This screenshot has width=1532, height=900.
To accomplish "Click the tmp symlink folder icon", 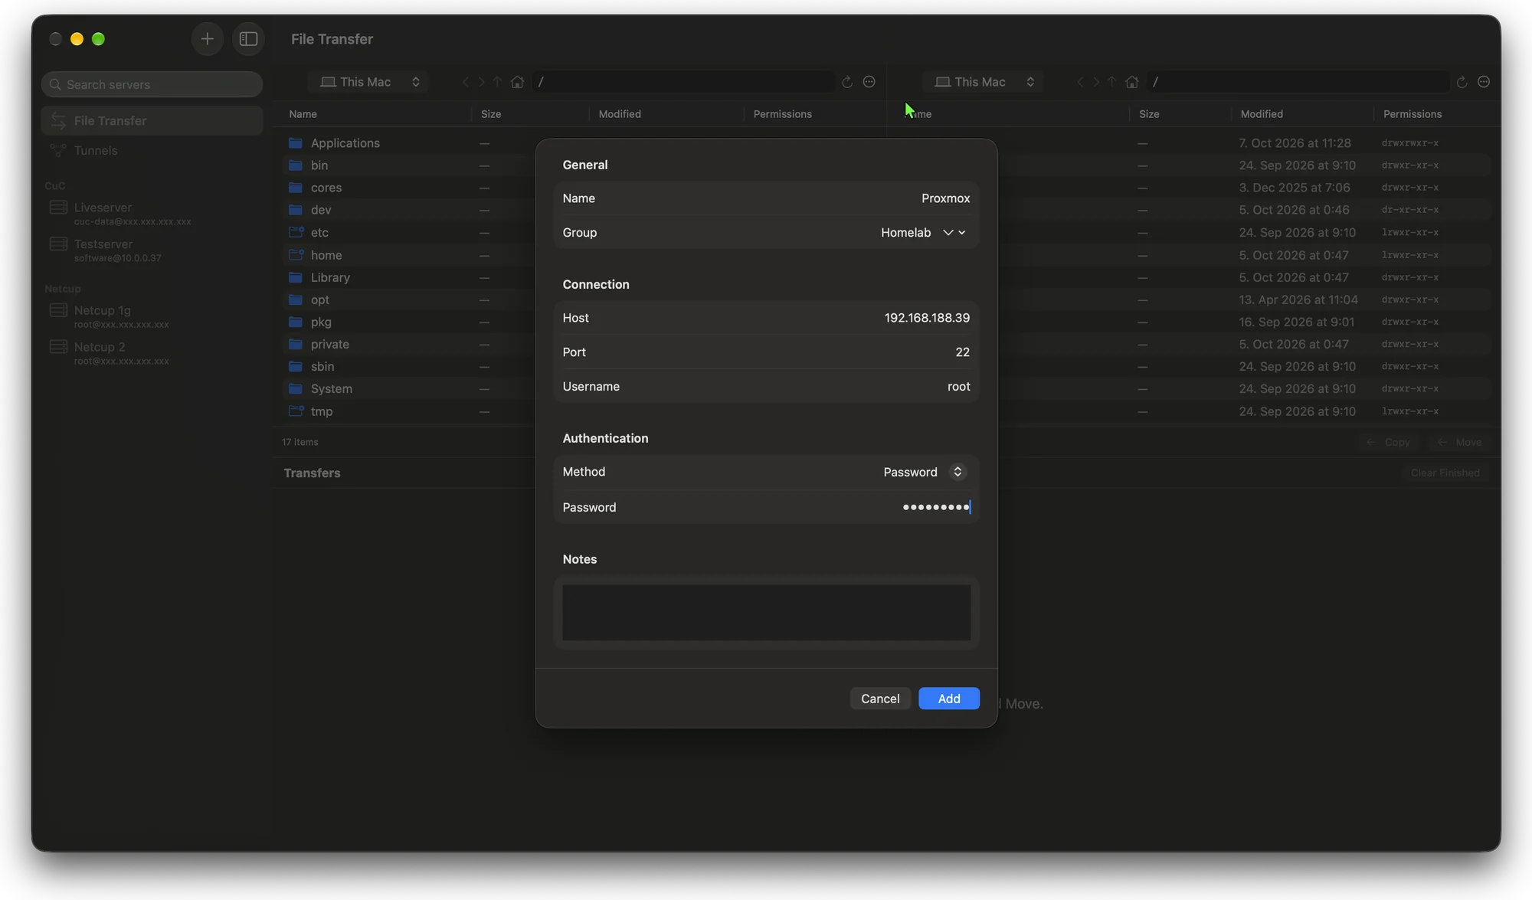I will tap(296, 411).
